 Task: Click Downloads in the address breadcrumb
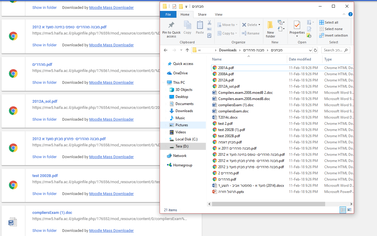click(228, 50)
